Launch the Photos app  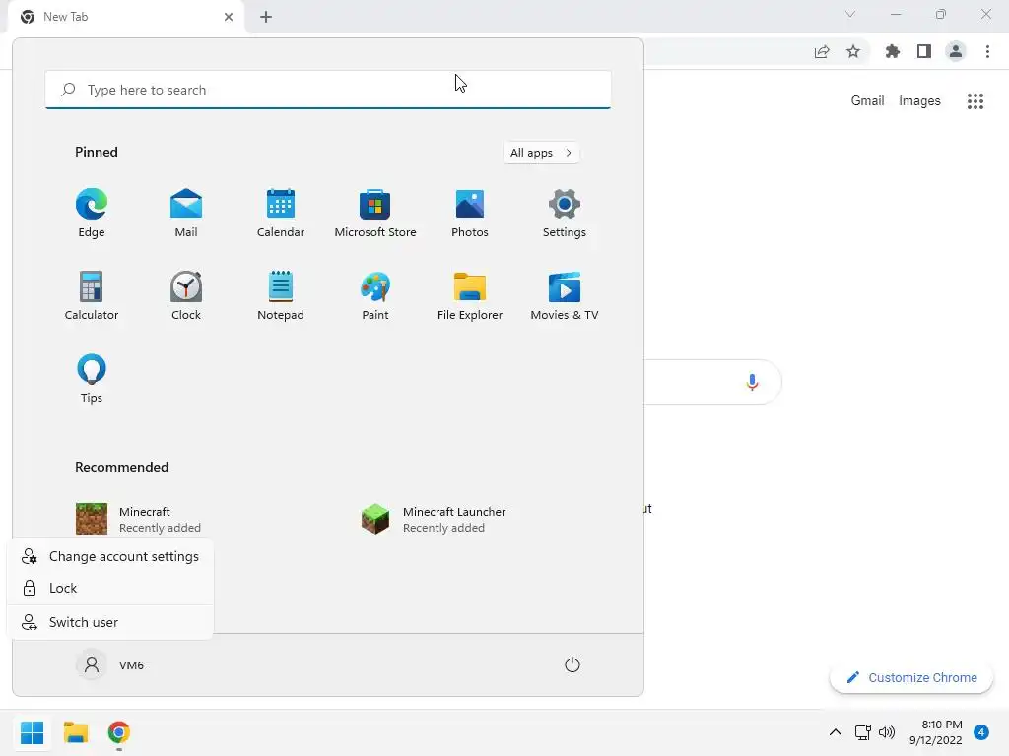(470, 214)
